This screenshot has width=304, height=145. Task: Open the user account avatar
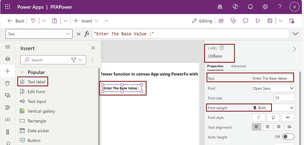point(294,7)
